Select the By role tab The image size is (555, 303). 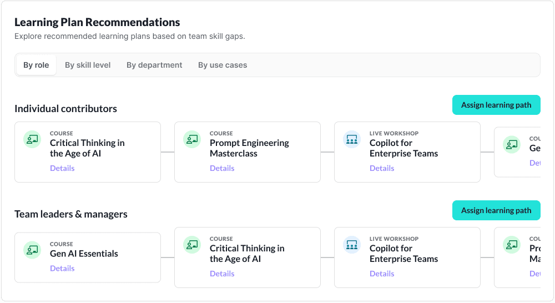pos(36,65)
